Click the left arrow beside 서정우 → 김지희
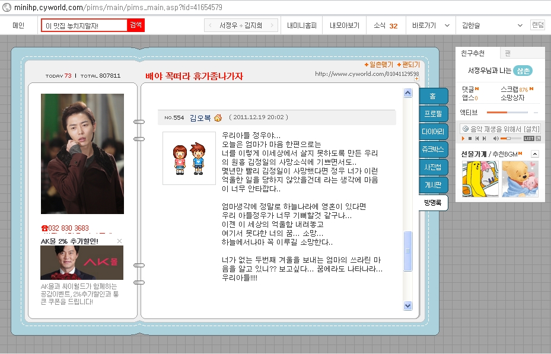The image size is (551, 354). click(210, 25)
